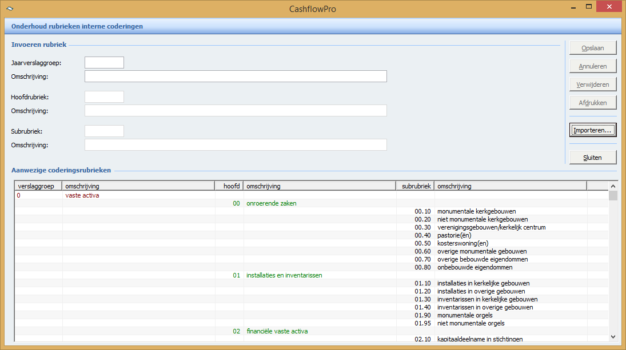Viewport: 626px width, 350px height.
Task: Select the 'installaties en inventarissen' row
Action: (x=284, y=275)
